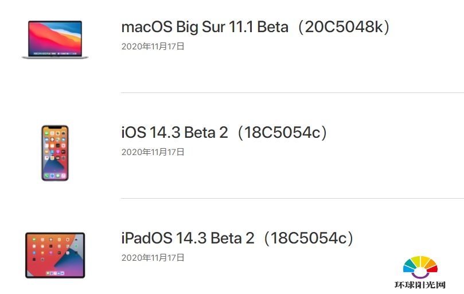Click build number 20C5048k
Viewport: 464px width, 294px height.
tap(344, 27)
